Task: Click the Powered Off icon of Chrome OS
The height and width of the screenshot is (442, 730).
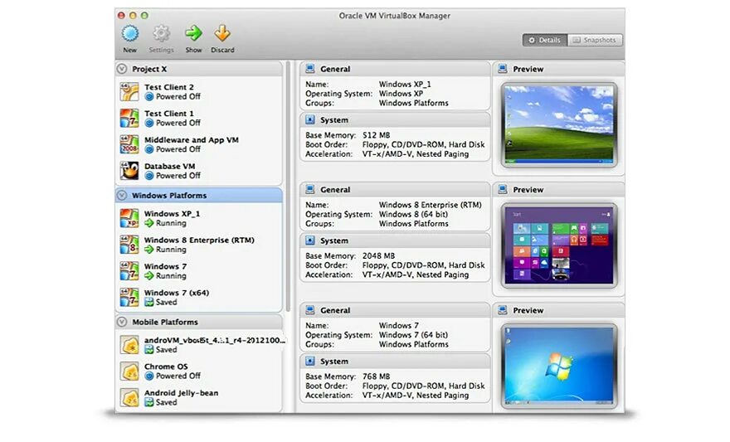Action: [x=149, y=376]
